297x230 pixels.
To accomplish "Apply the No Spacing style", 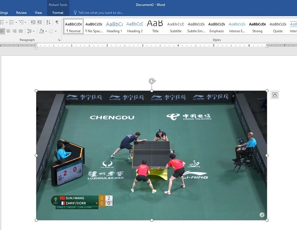I will (x=94, y=27).
